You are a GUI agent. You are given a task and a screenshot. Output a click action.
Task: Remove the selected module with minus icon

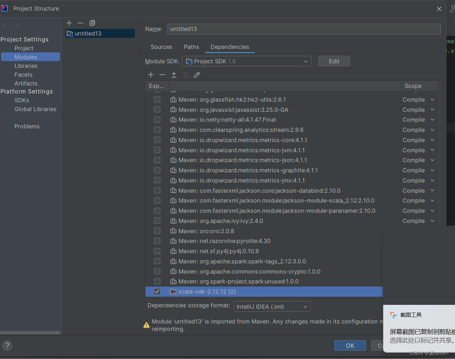[80, 23]
